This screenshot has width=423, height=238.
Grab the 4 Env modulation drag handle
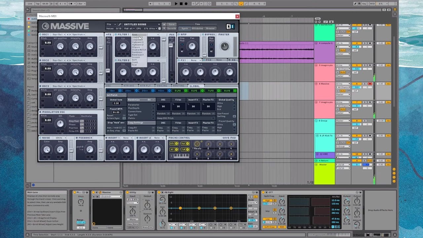(169, 91)
